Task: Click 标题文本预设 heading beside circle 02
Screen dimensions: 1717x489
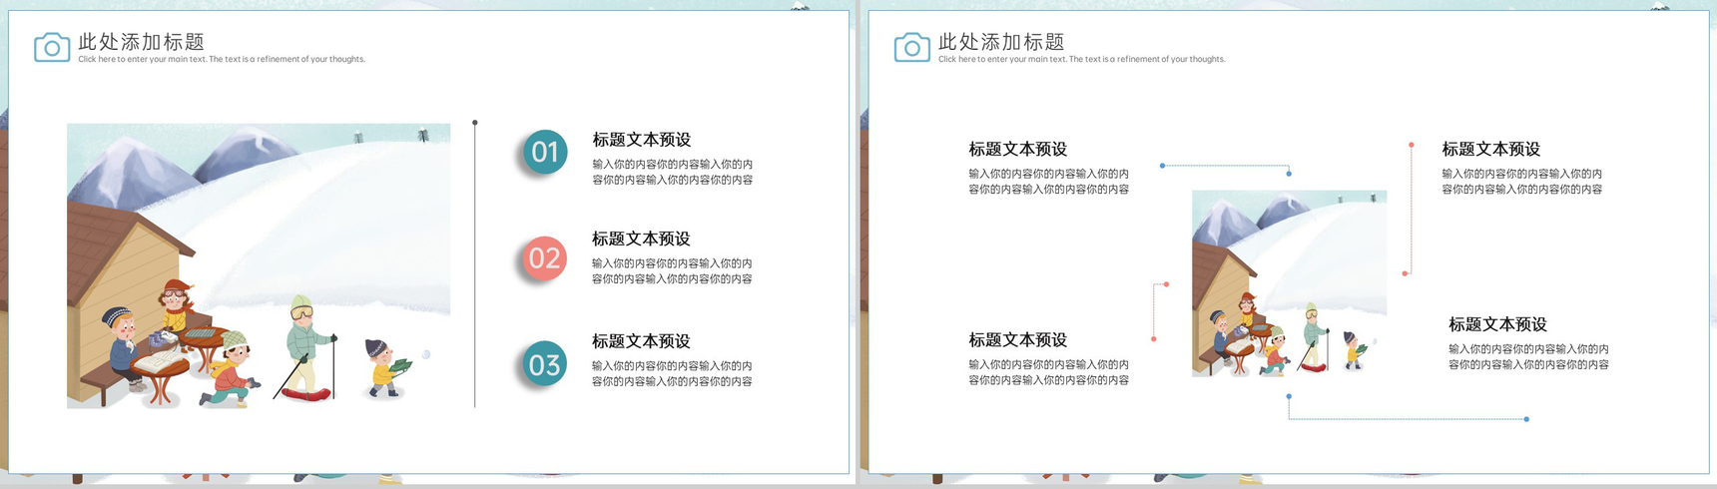Action: 642,239
